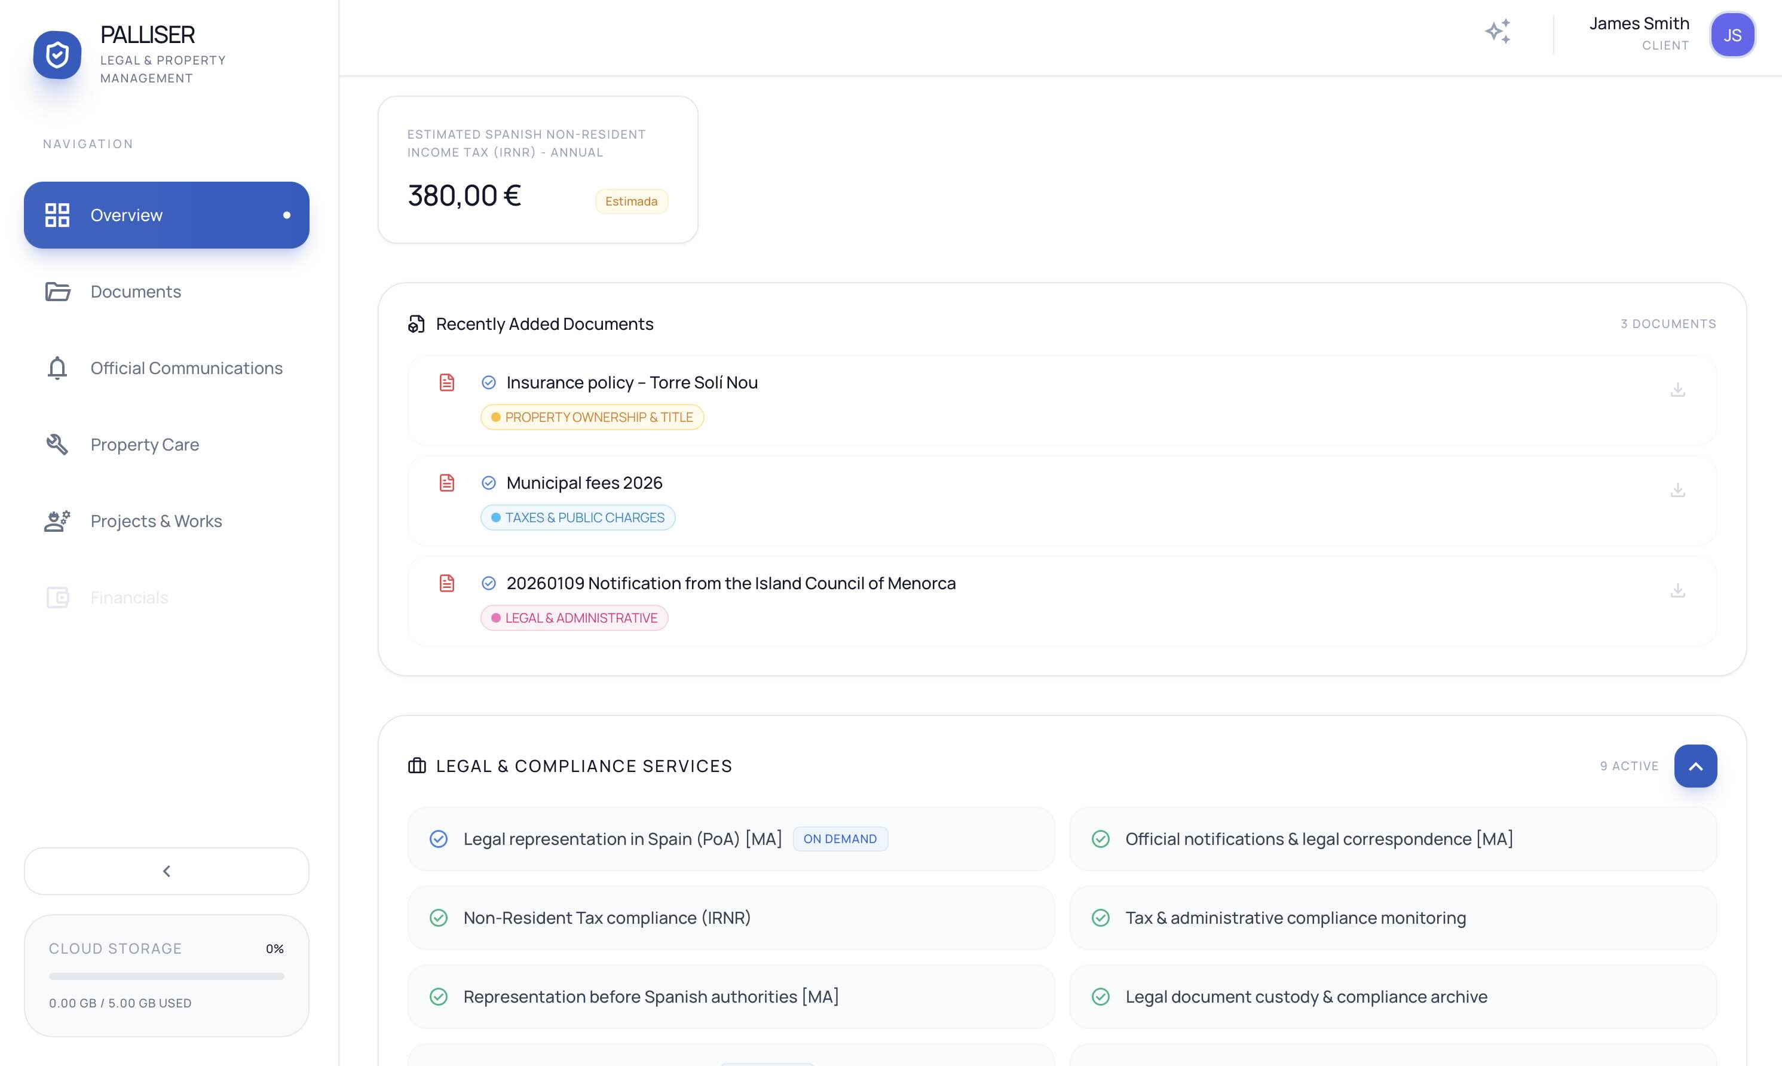This screenshot has height=1066, width=1782.
Task: Open Projects & Works
Action: (x=167, y=521)
